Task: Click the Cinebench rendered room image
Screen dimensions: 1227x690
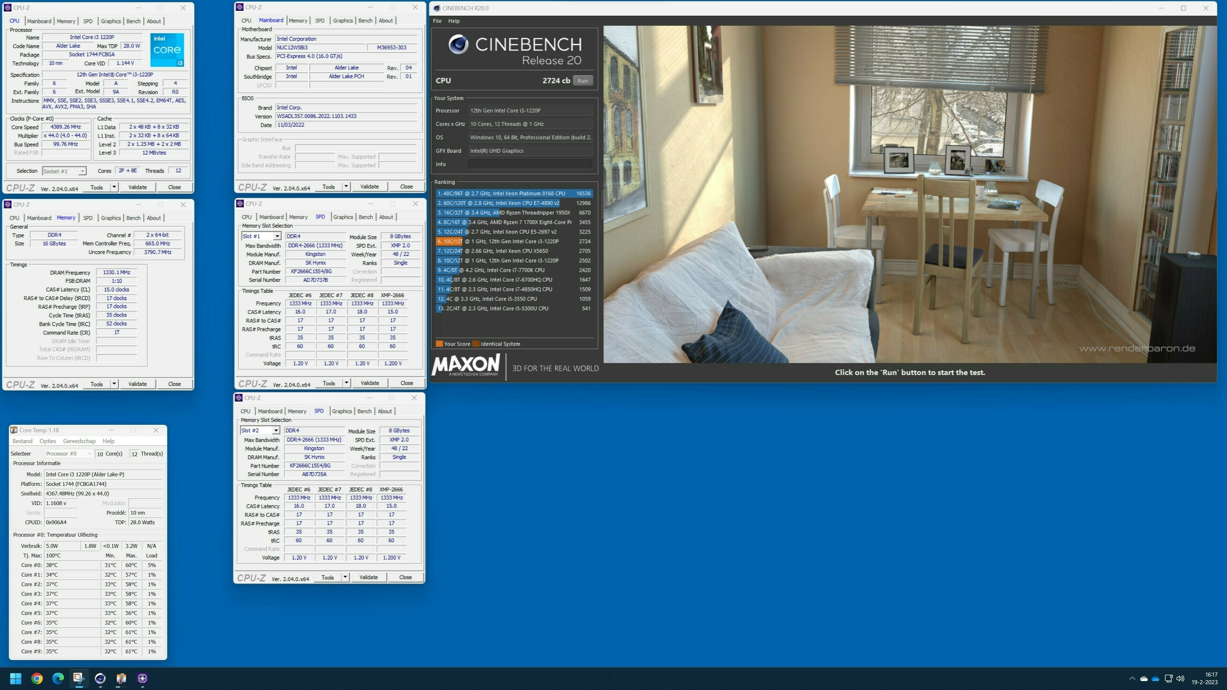Action: click(910, 194)
